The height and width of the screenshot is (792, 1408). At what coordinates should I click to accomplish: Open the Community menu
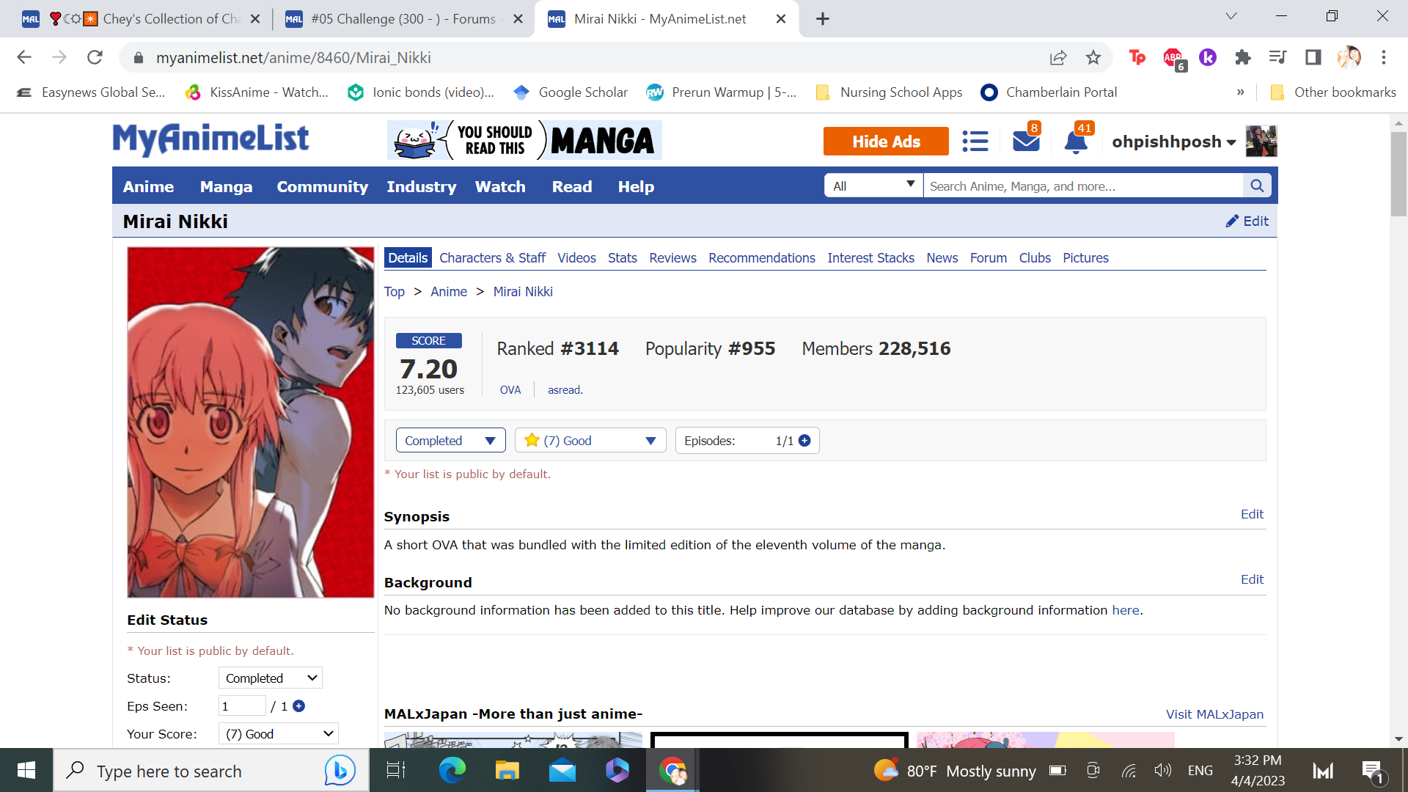322,187
